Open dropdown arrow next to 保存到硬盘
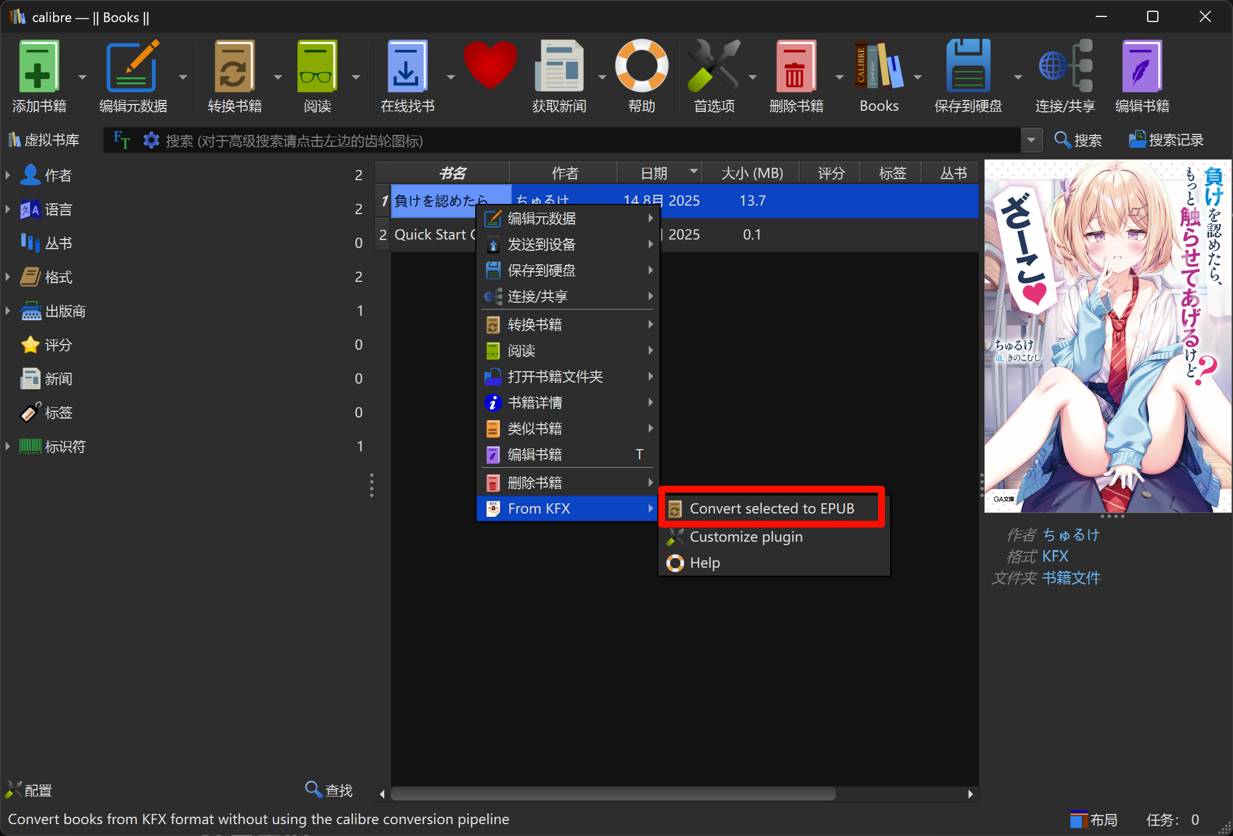 click(x=1018, y=77)
